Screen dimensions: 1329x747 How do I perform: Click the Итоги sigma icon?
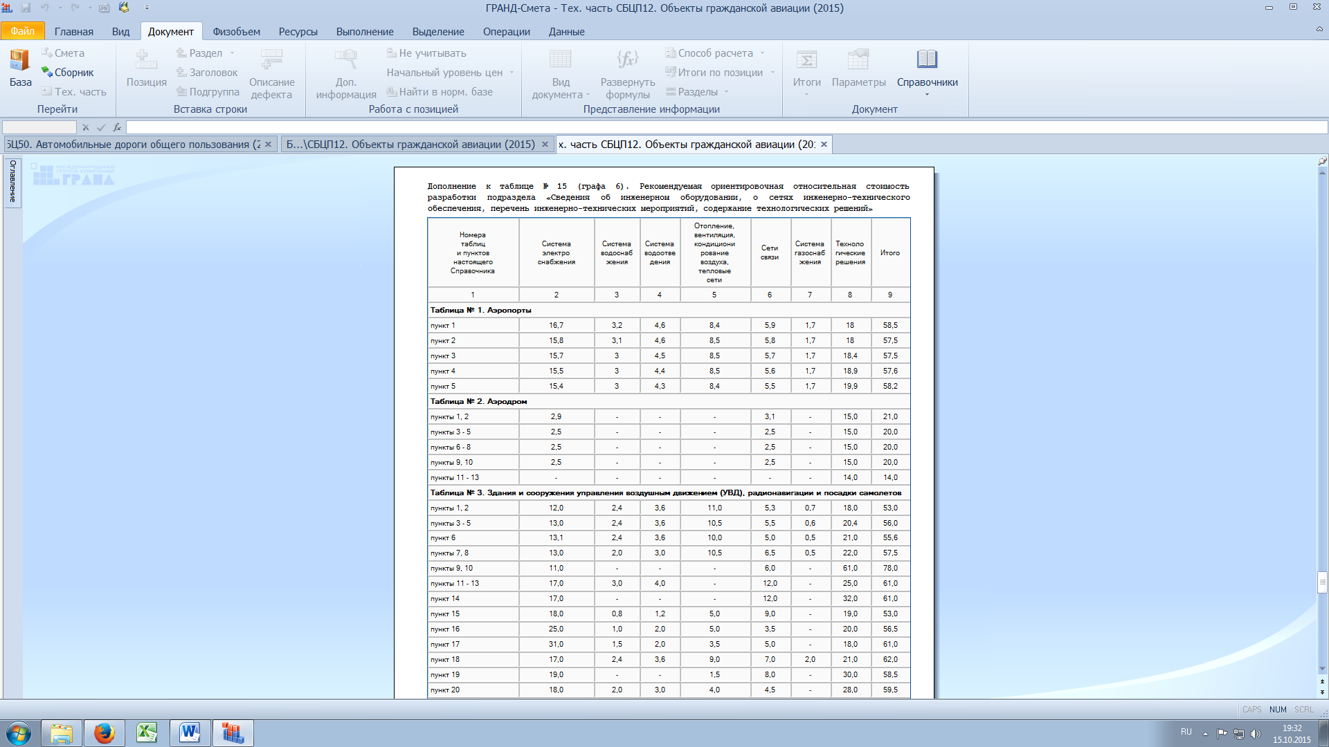[806, 60]
